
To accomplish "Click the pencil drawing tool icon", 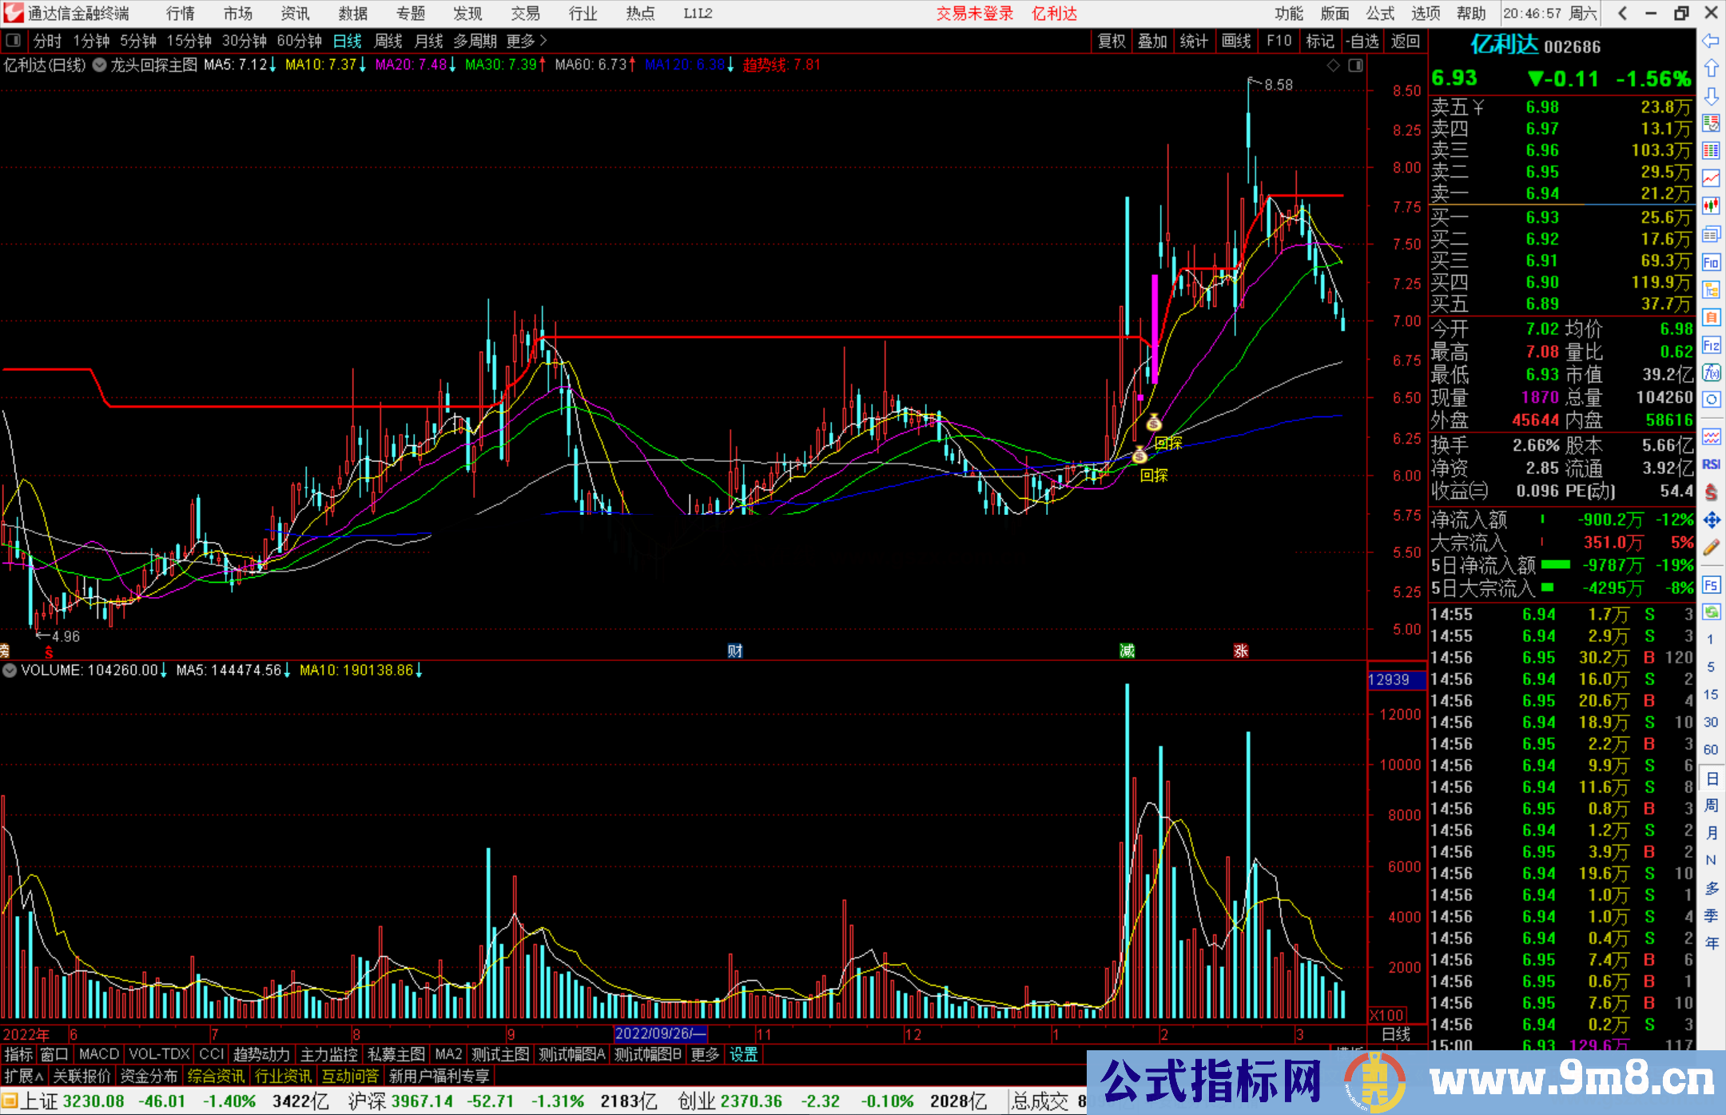I will tap(1711, 548).
